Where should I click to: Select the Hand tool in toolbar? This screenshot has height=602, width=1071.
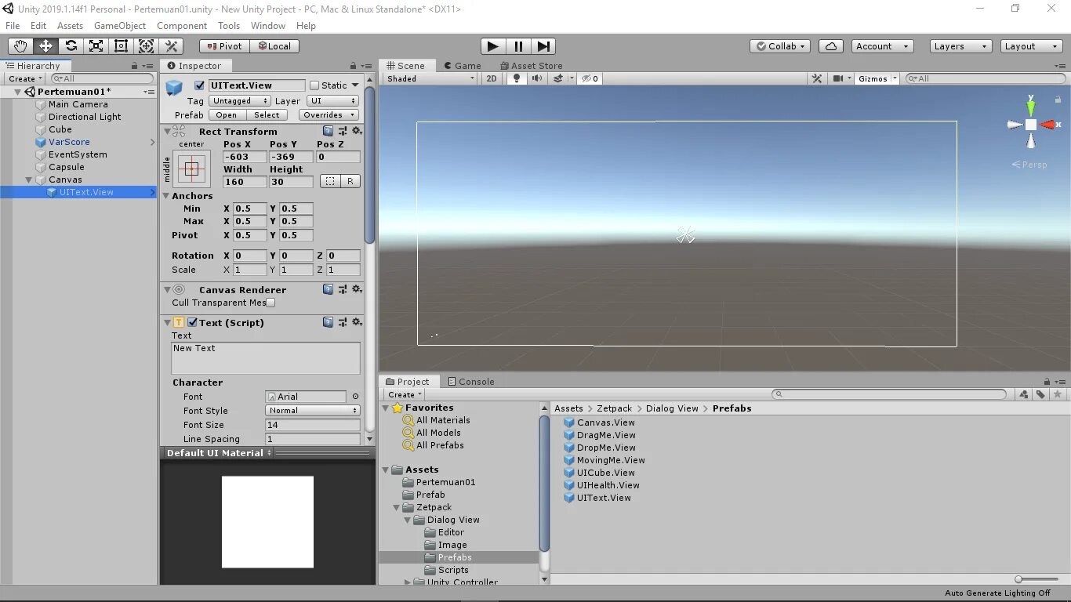(x=20, y=46)
